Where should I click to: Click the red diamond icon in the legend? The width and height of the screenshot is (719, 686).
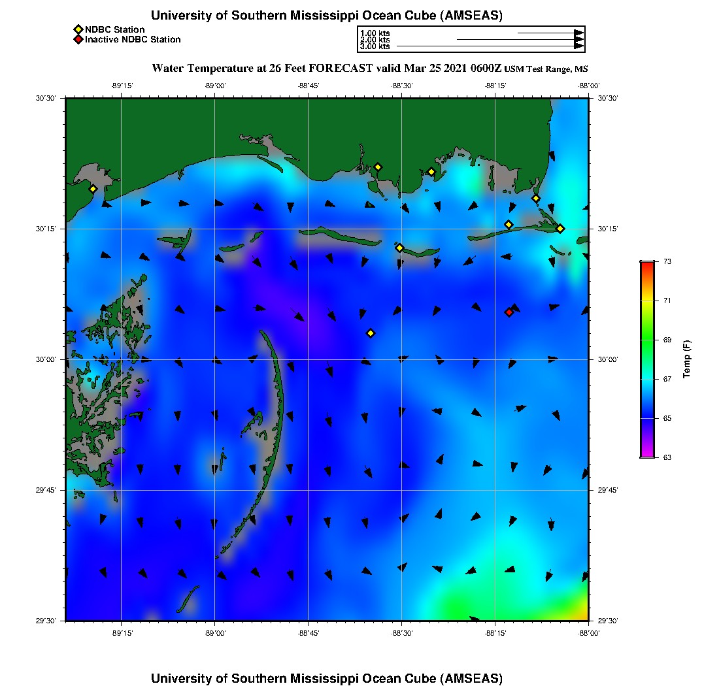[x=78, y=40]
